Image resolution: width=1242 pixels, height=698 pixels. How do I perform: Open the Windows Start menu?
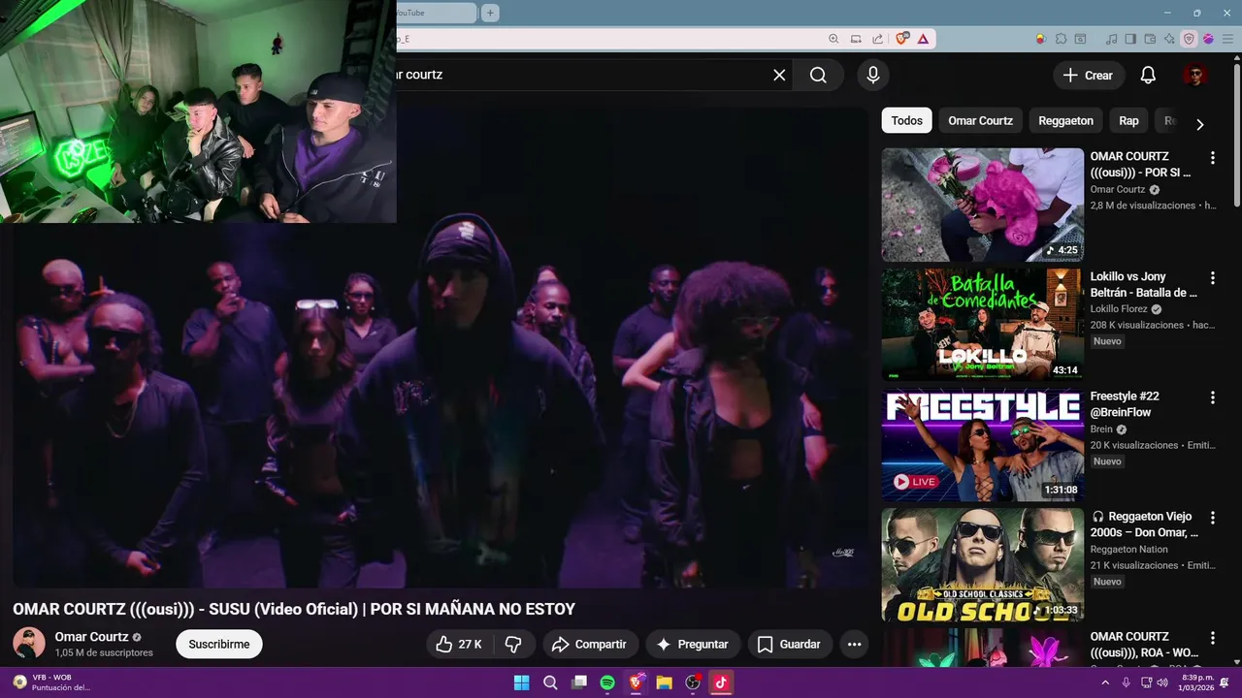(521, 682)
